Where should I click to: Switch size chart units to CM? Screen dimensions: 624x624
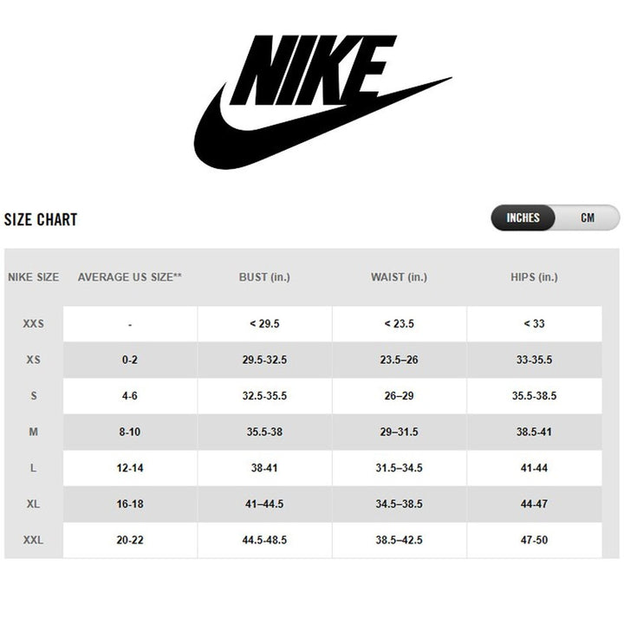[x=588, y=218]
